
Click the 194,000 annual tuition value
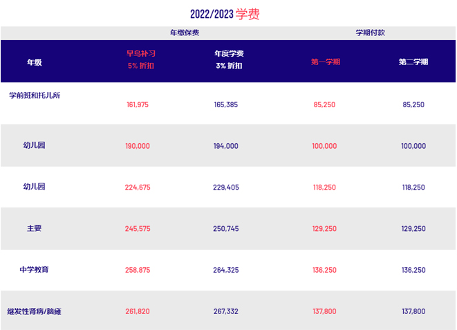[x=226, y=146]
